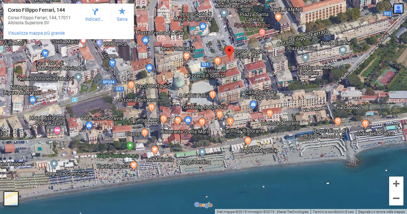Save place with the Salva star
Viewport: 407px width, 214px height.
(122, 11)
